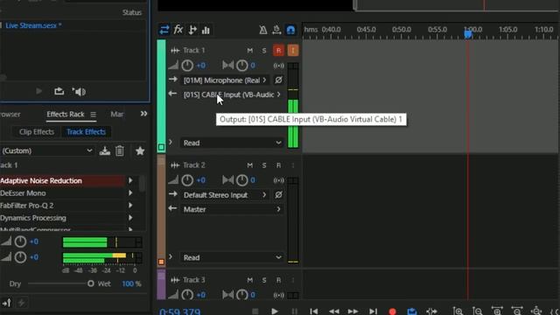Open Track 1 CABLE Input output dropdown

point(232,94)
